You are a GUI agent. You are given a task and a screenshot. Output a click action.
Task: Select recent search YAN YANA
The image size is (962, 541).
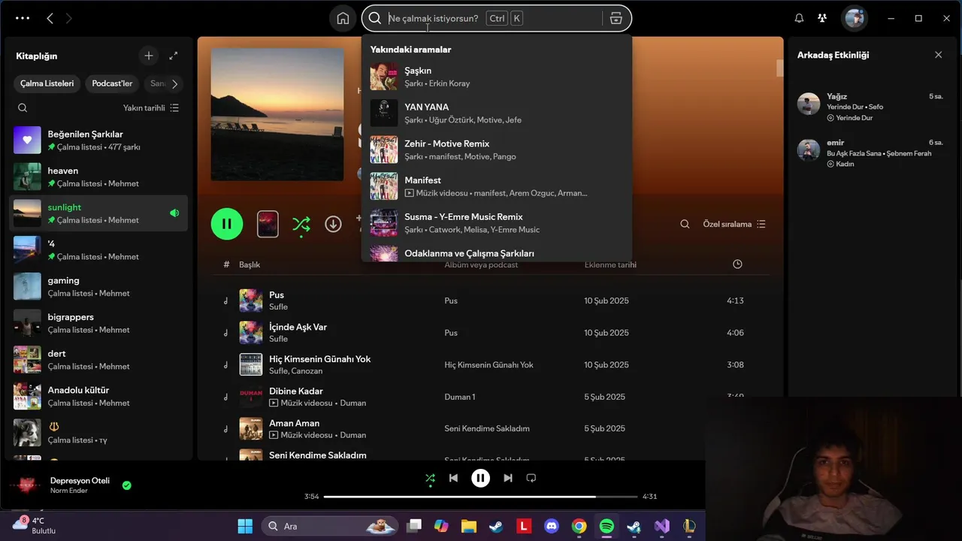(497, 113)
